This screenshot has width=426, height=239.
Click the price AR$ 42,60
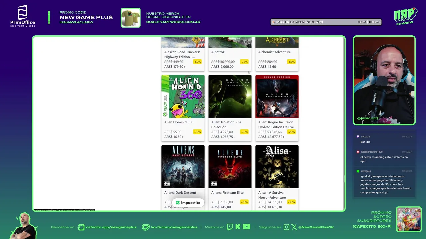pyautogui.click(x=267, y=67)
